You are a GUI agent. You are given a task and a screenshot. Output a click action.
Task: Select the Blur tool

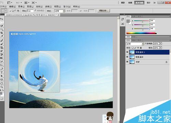pos(2,61)
